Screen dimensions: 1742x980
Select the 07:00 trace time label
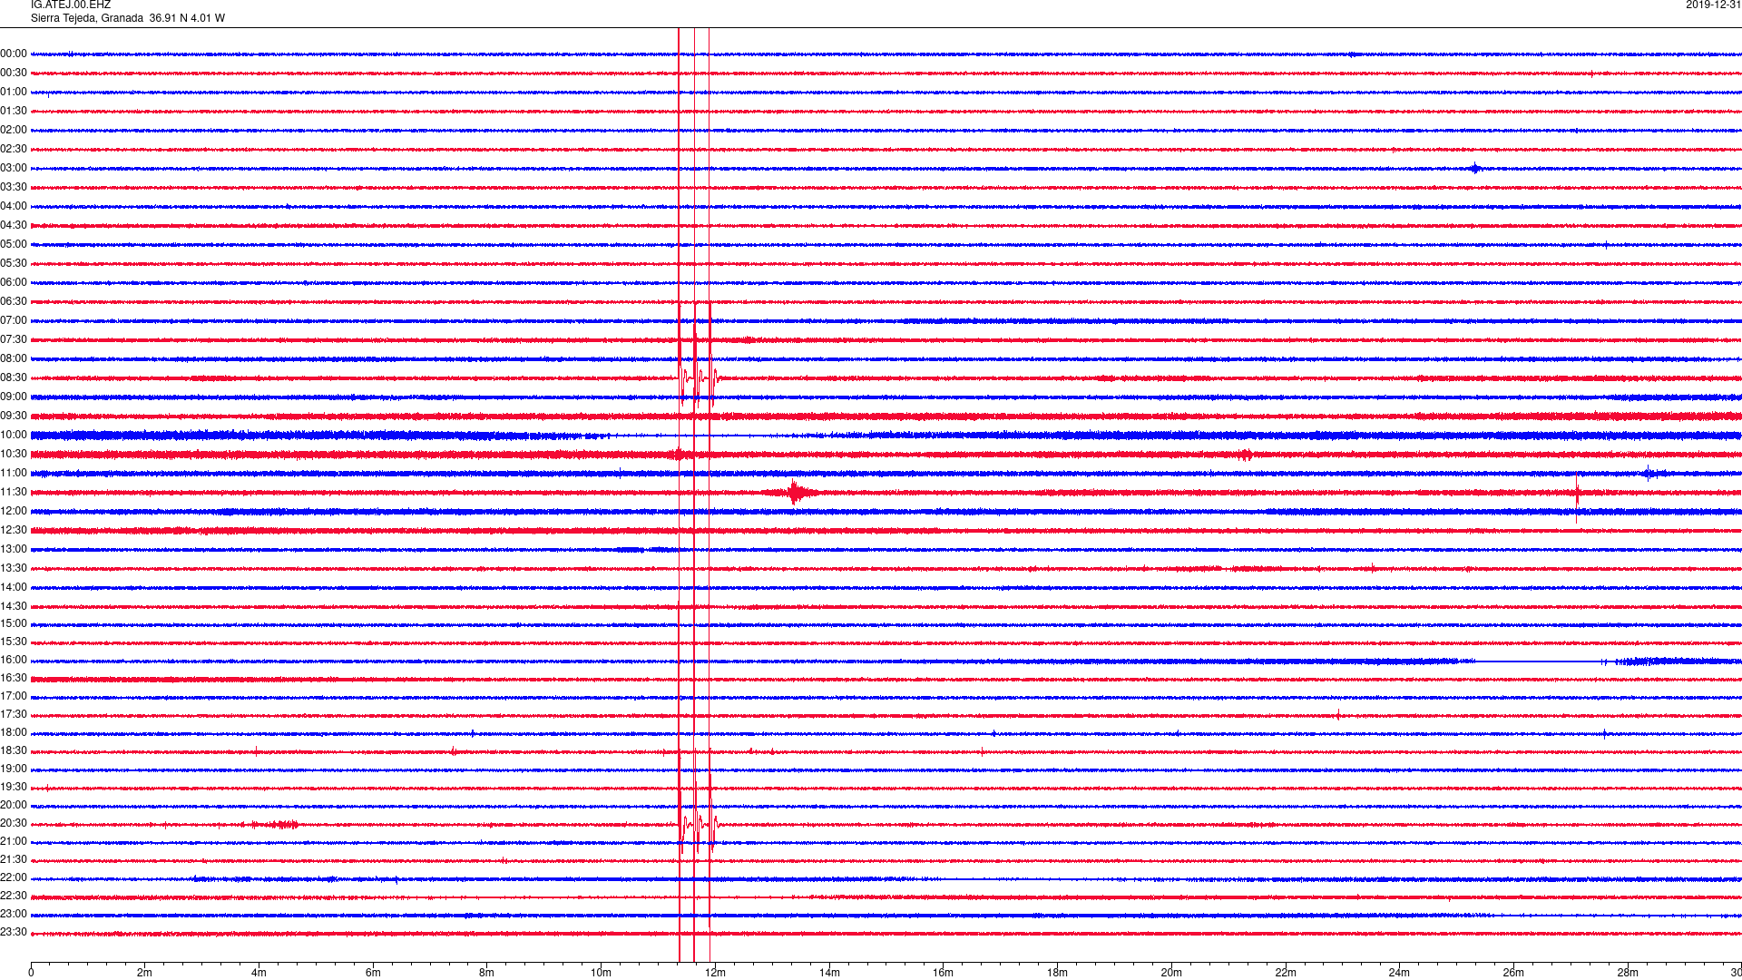coord(14,321)
